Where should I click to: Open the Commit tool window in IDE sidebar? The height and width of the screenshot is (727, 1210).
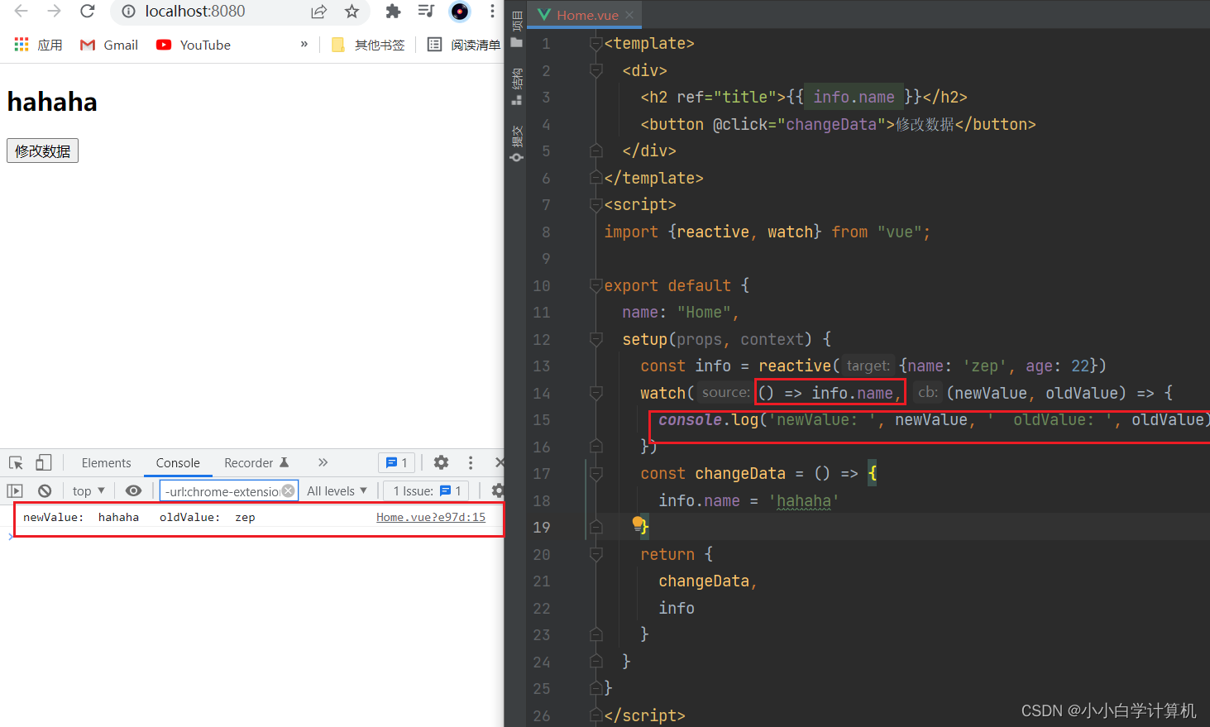click(516, 143)
